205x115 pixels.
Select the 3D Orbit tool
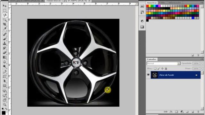4,96
